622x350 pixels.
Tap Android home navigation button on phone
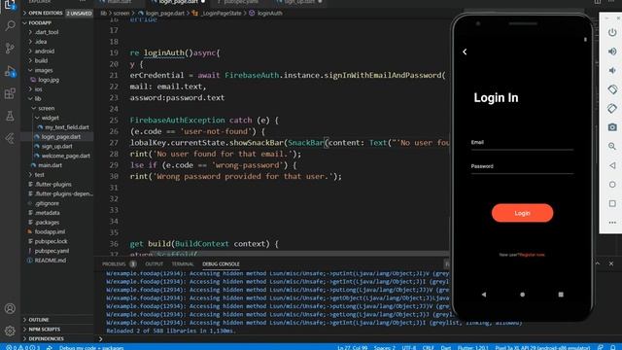pos(522,295)
